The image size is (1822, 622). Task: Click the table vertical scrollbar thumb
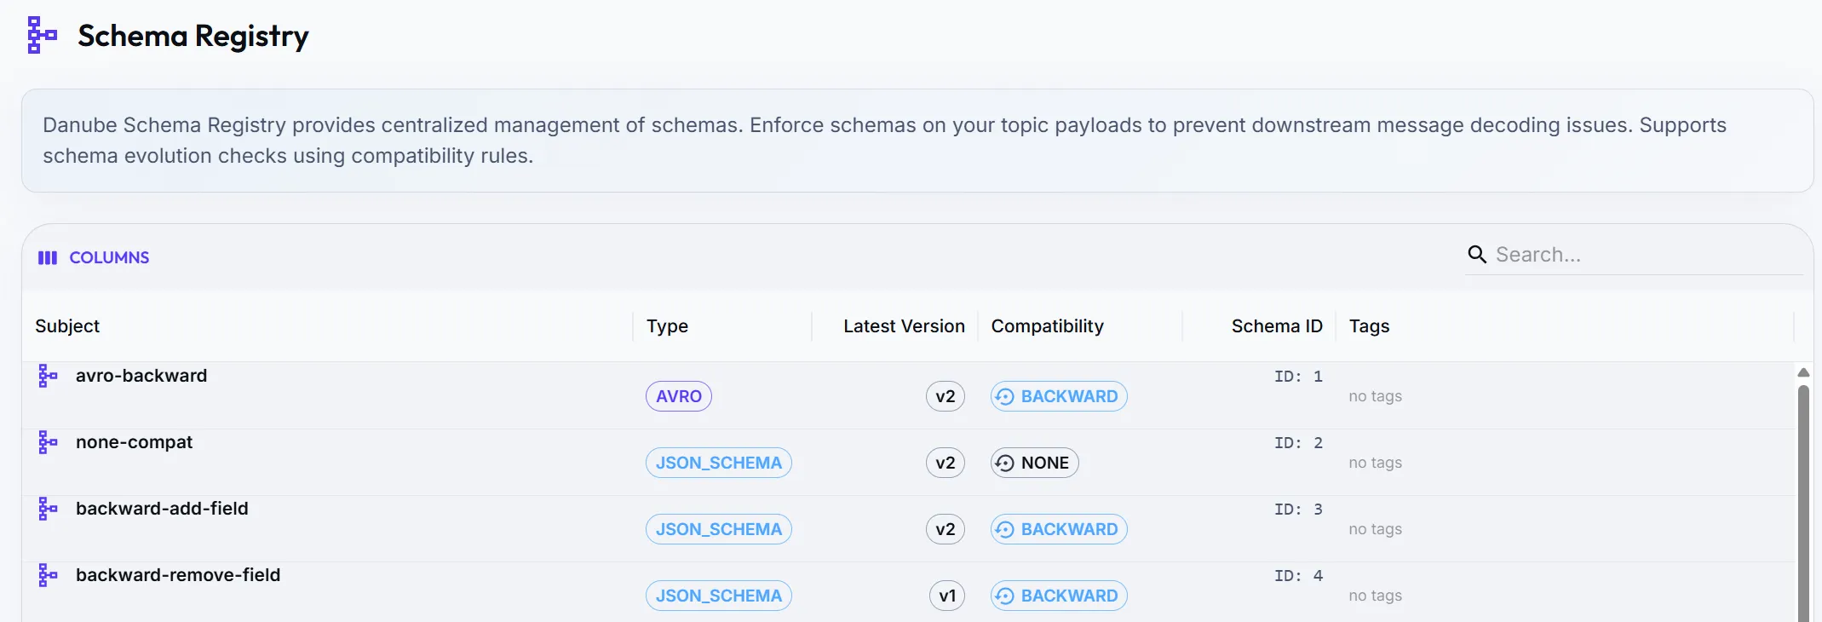click(x=1803, y=503)
